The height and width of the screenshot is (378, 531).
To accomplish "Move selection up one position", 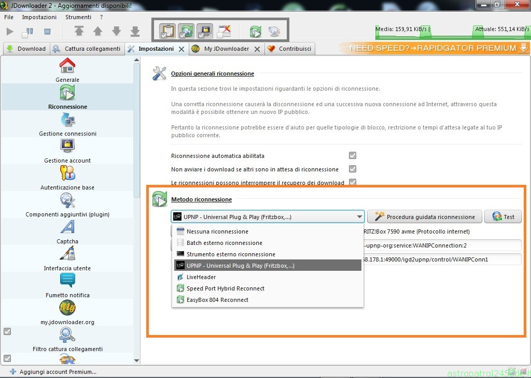I will pyautogui.click(x=98, y=31).
